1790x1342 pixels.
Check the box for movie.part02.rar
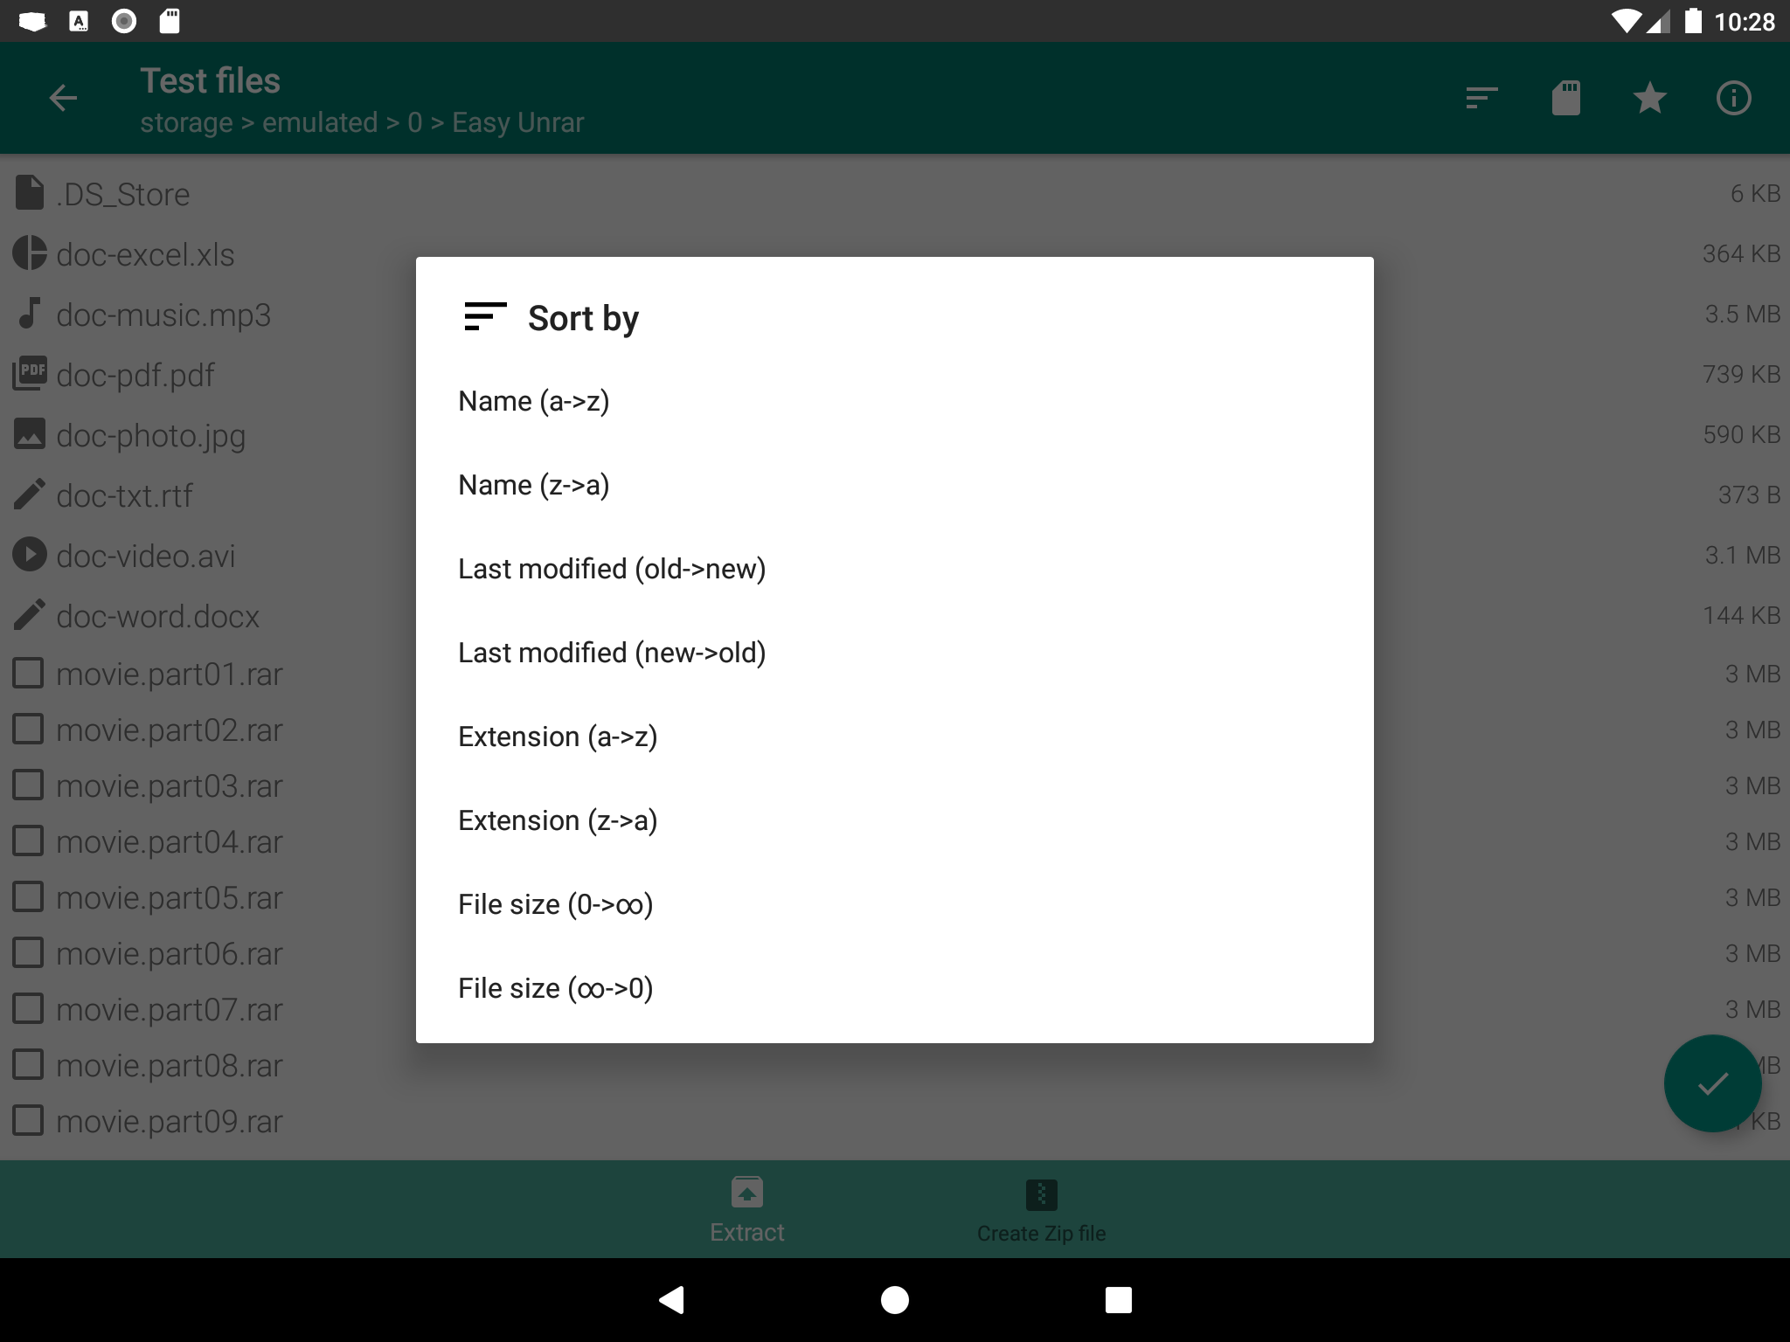29,730
